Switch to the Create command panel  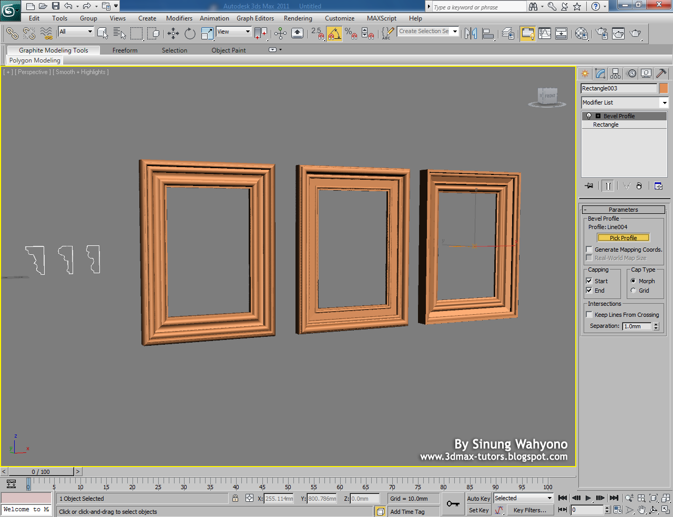coord(585,73)
